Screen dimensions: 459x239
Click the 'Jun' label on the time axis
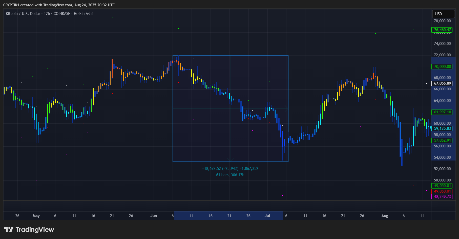154,216
